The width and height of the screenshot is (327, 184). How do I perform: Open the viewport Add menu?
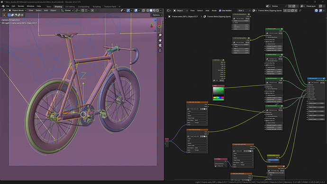pos(46,10)
